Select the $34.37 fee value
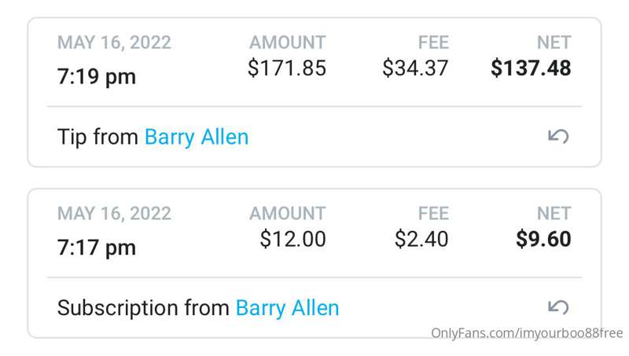This screenshot has width=629, height=356. click(x=415, y=68)
